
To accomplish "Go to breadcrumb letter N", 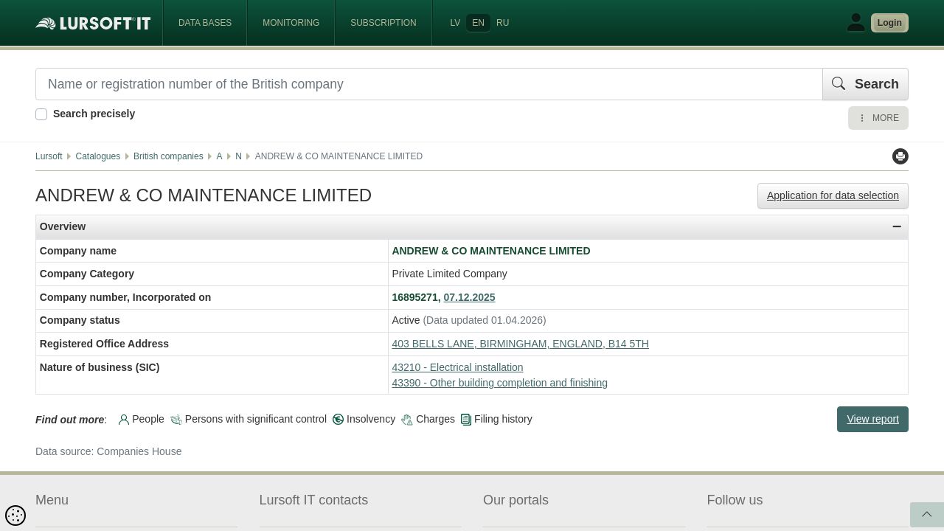I will point(238,156).
